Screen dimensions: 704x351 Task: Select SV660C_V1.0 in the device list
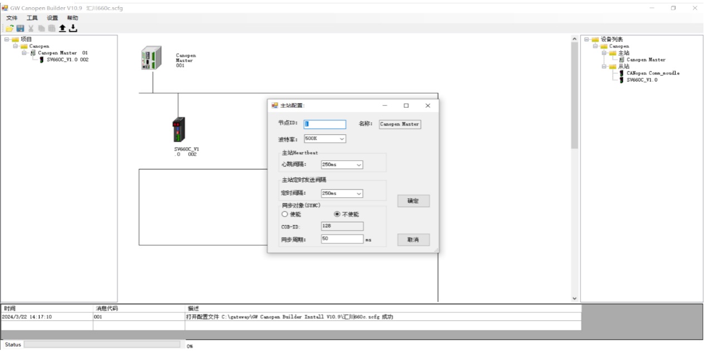tap(641, 80)
